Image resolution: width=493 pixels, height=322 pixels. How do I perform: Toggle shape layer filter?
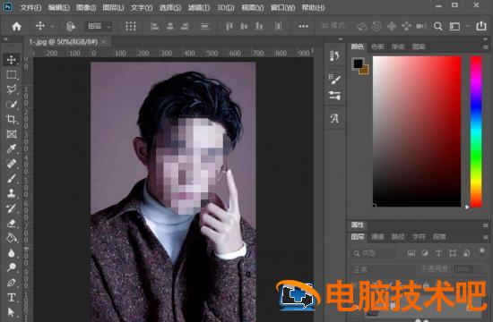point(453,253)
